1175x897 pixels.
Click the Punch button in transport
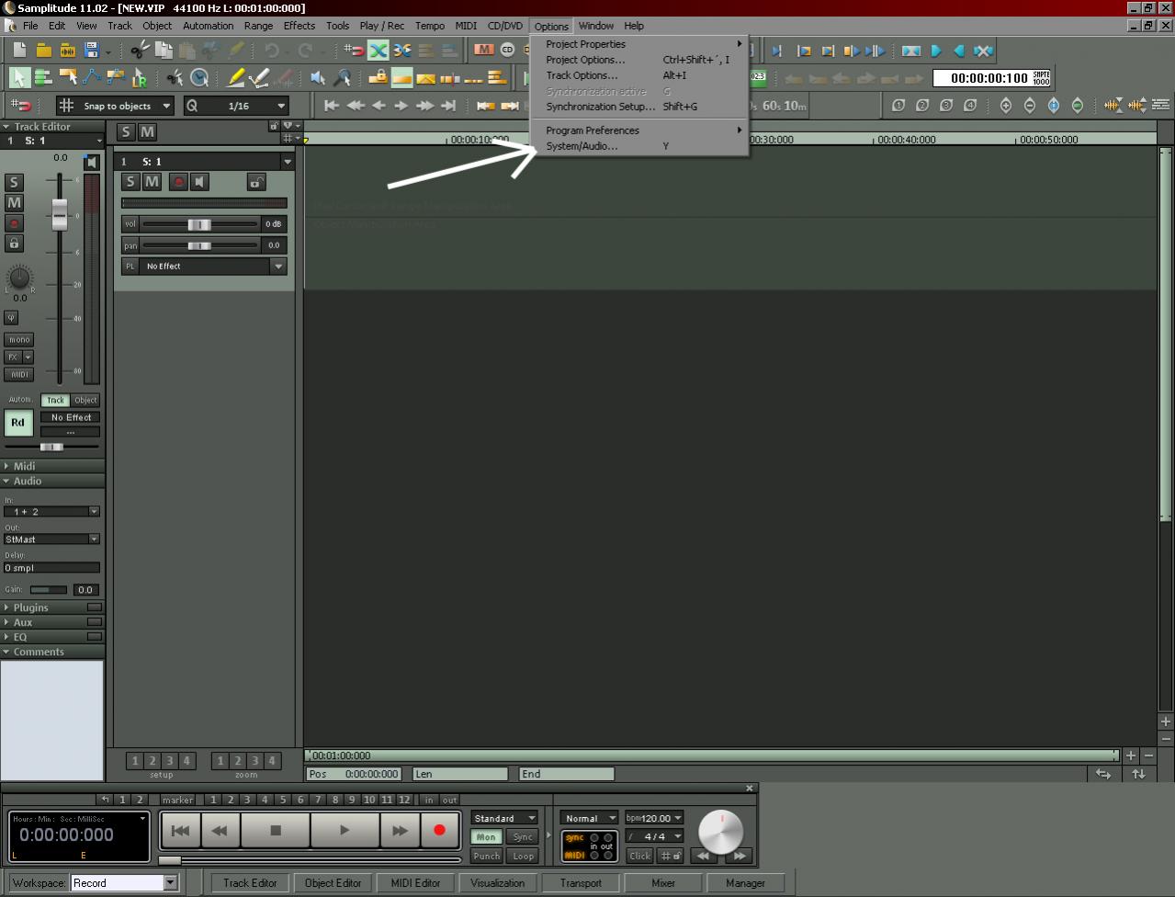486,856
